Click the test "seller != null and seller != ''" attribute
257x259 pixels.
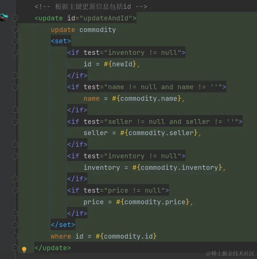[161, 122]
